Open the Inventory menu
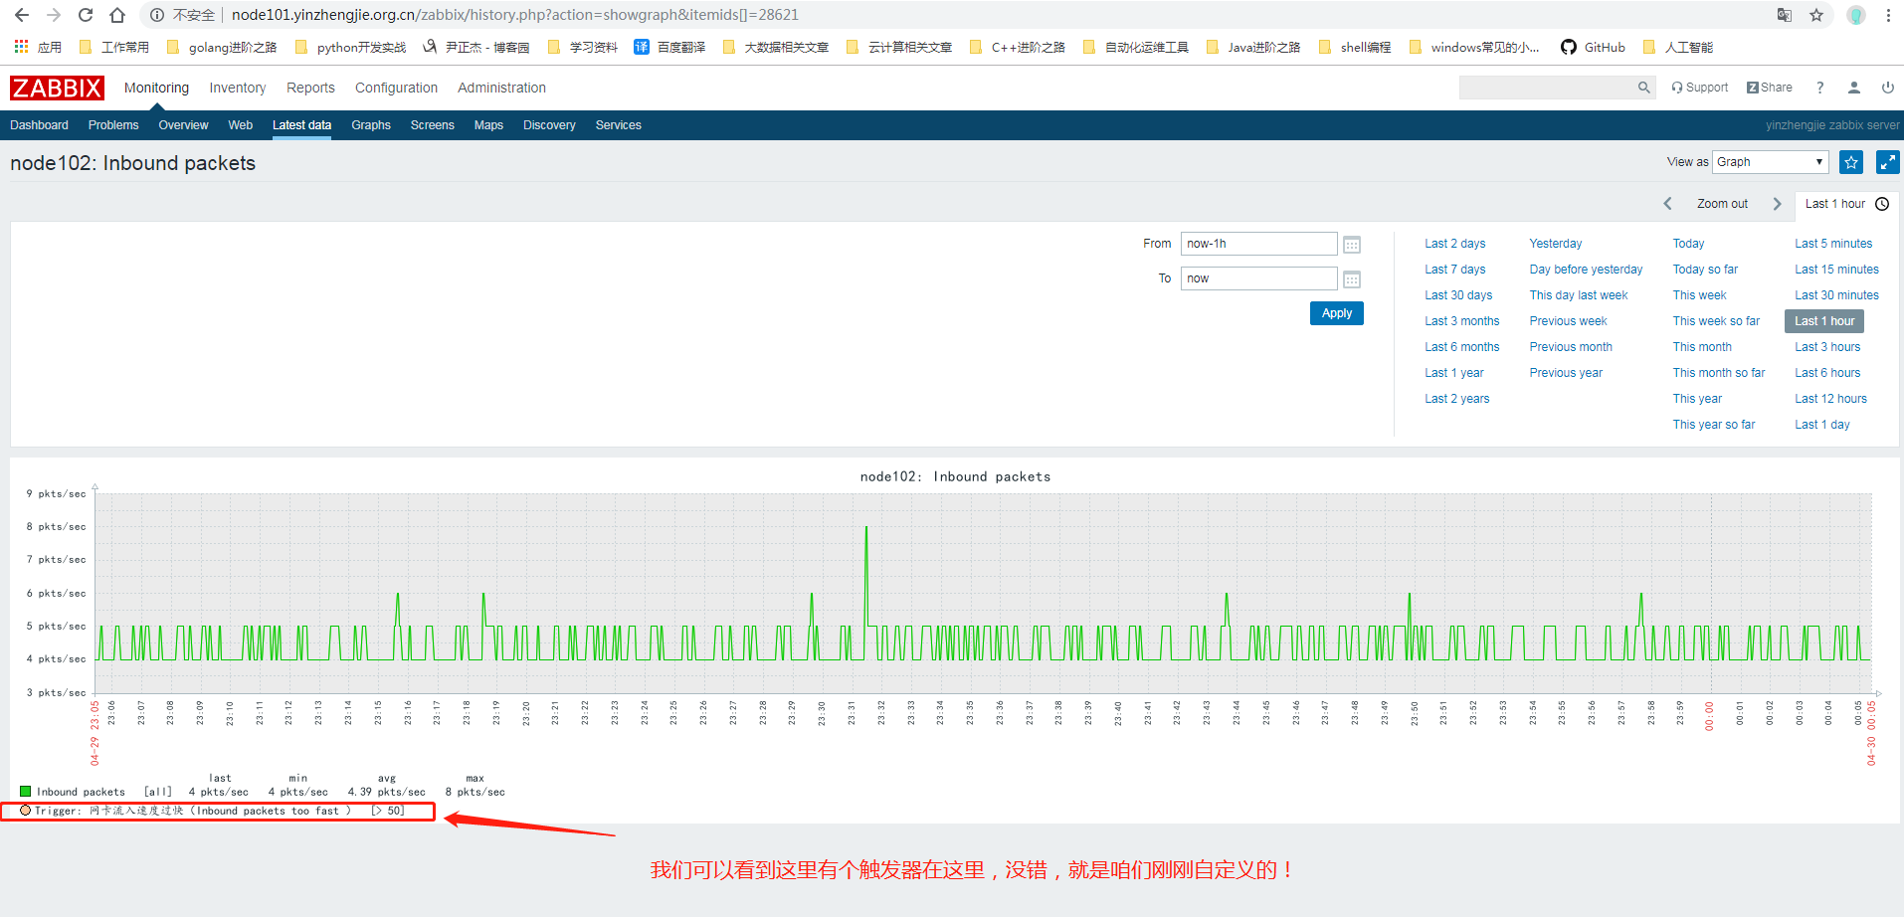This screenshot has width=1904, height=917. [x=238, y=88]
